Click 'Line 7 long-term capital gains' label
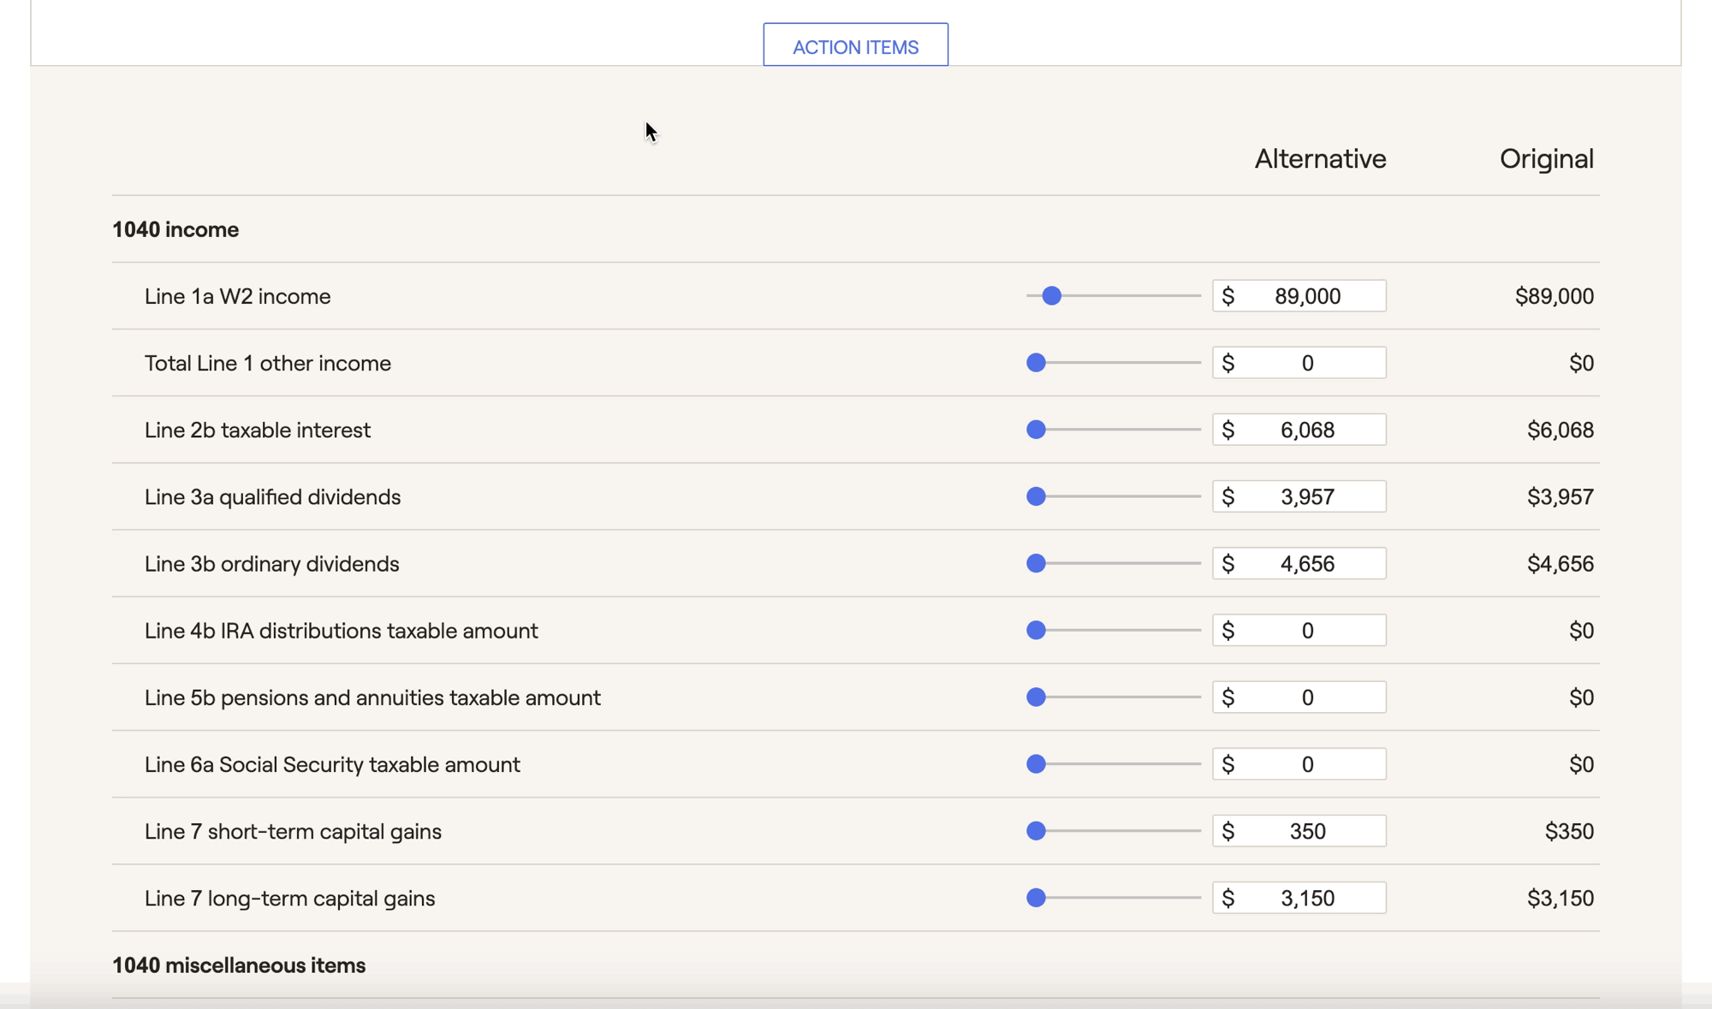Image resolution: width=1712 pixels, height=1009 pixels. click(x=289, y=899)
